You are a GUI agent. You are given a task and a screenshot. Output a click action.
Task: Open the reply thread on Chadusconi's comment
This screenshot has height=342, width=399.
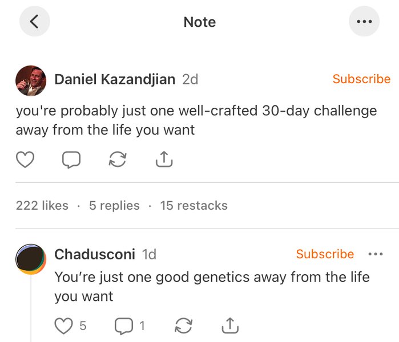pos(124,325)
